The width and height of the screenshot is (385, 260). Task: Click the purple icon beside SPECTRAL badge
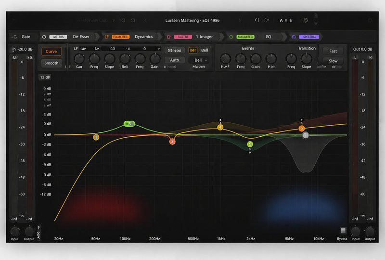pos(294,37)
